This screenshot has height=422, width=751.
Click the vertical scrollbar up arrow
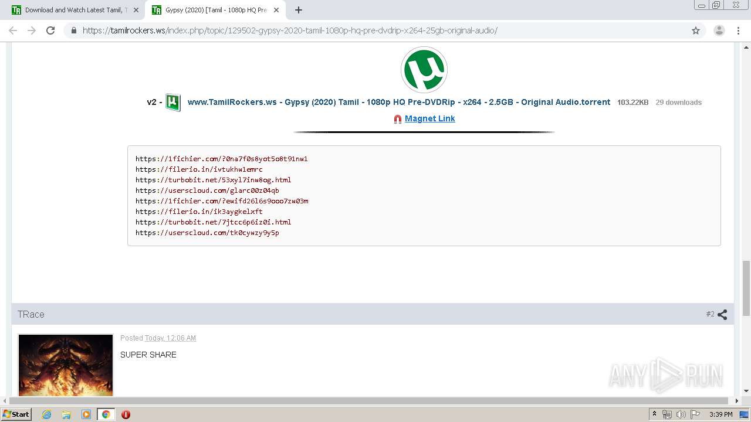tap(746, 47)
